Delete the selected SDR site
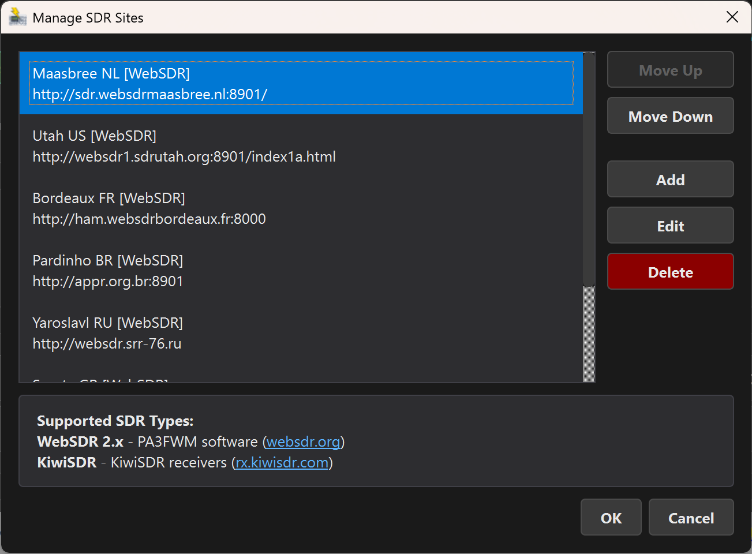 tap(670, 271)
